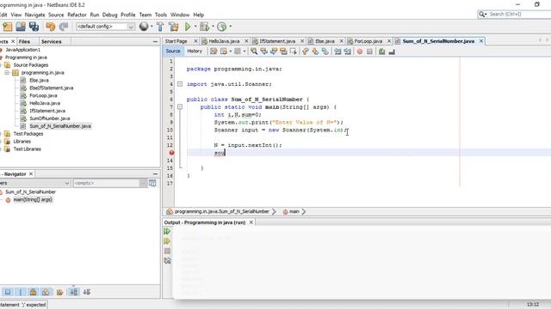The height and width of the screenshot is (309, 551).
Task: Open the Tools menu
Action: [x=161, y=15]
